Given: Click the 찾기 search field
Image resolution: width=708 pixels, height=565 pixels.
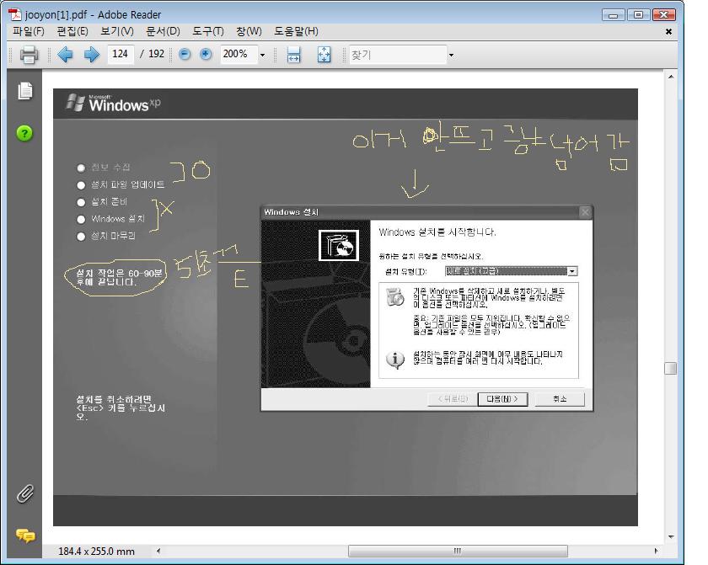Looking at the screenshot, I should pos(397,55).
